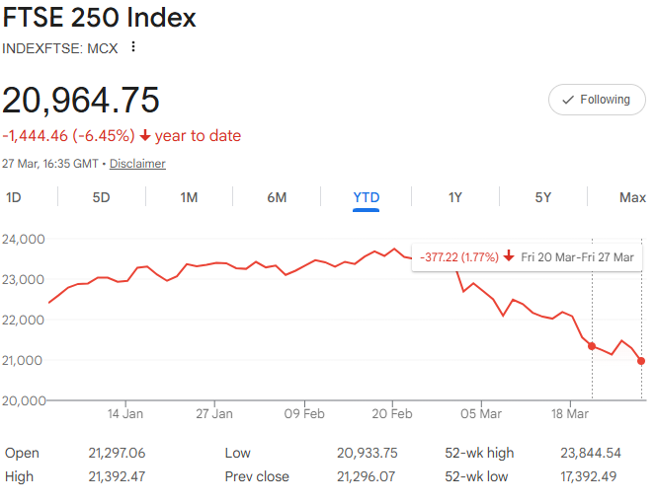Open the three-dot more options menu
The image size is (655, 502).
click(x=133, y=47)
